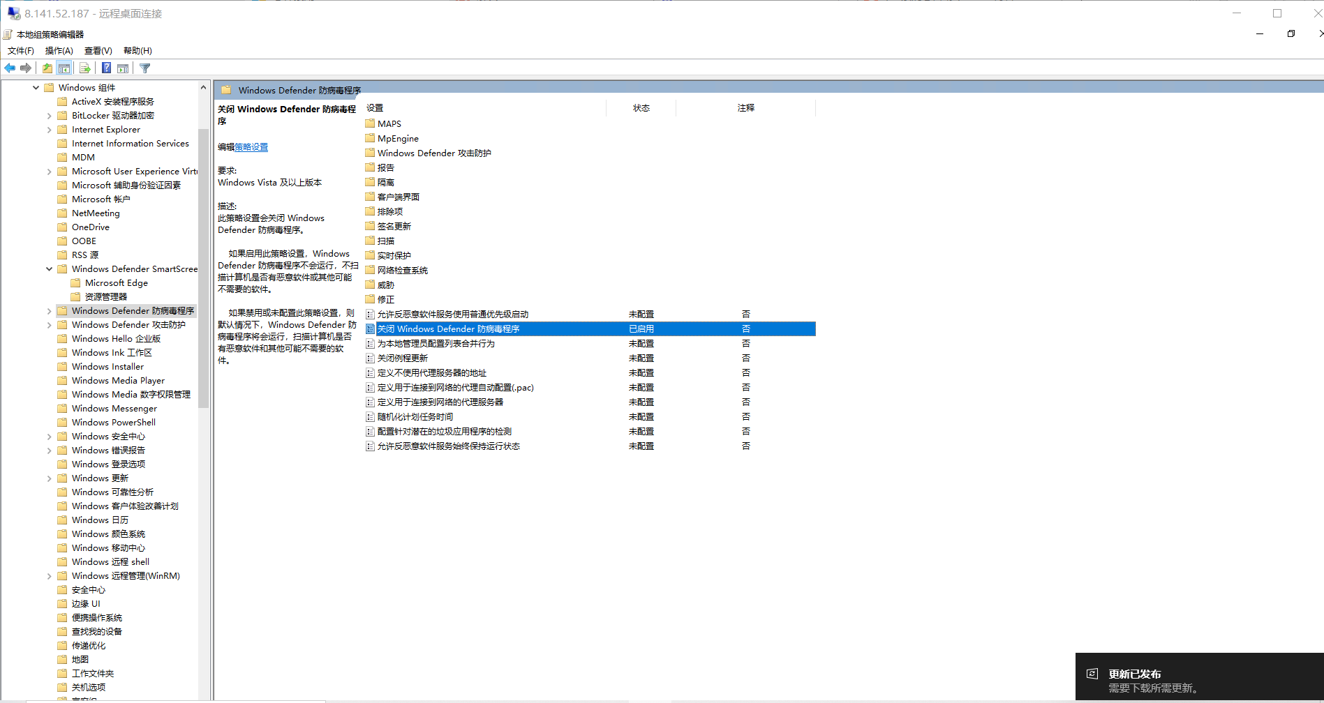Click the update notification icon
The image size is (1324, 703).
[x=1092, y=674]
